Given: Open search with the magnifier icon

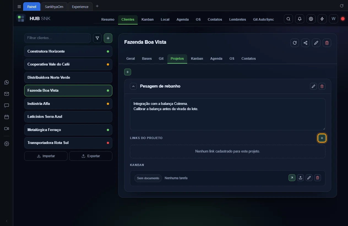Looking at the screenshot, I should [x=288, y=19].
